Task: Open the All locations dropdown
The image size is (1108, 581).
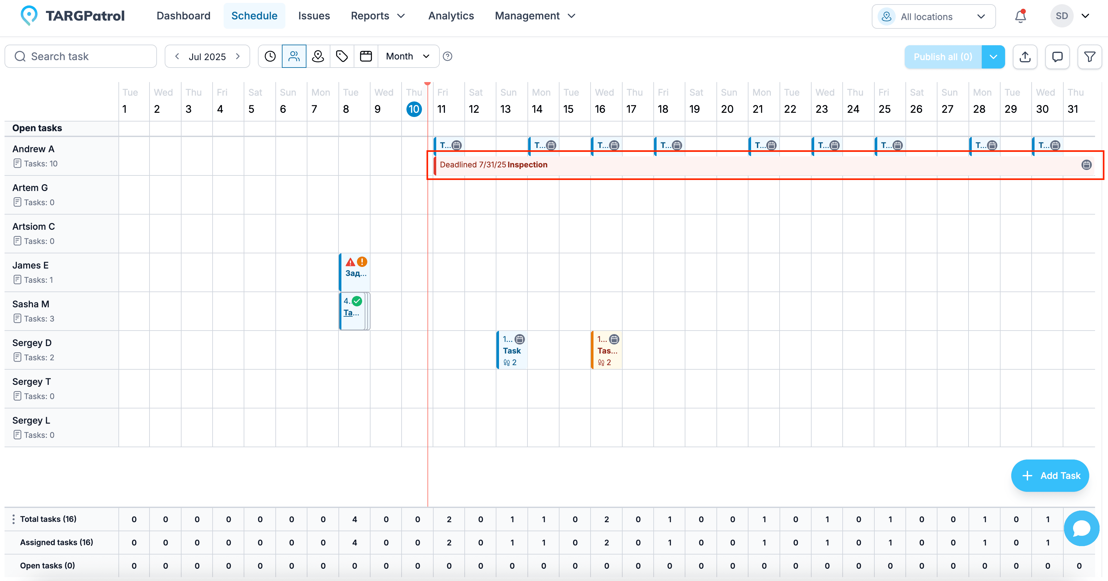Action: coord(933,16)
